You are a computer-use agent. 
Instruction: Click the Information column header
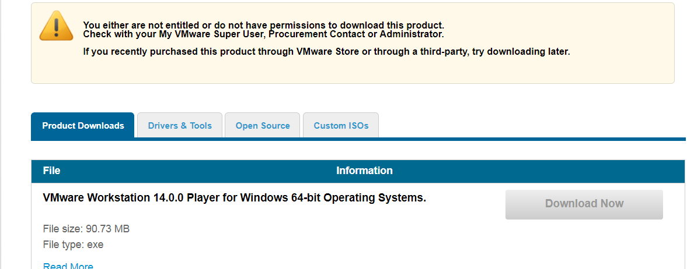[364, 171]
